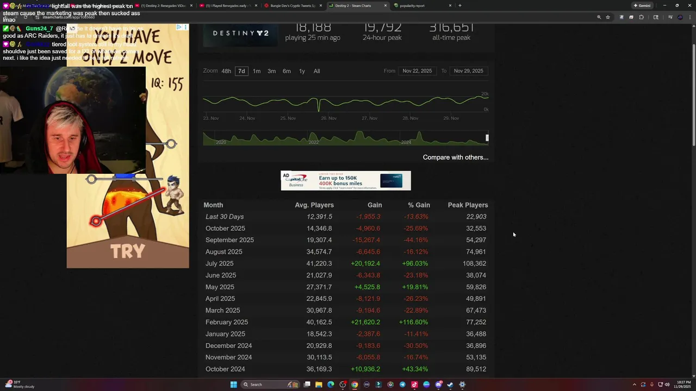Open the ad info icon on game ad
The height and width of the screenshot is (391, 696).
pyautogui.click(x=179, y=27)
